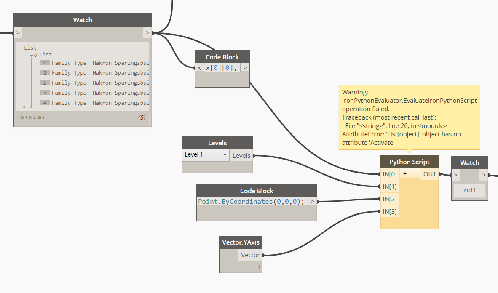Click output port of x[0][0] Code Block
This screenshot has height=293, width=498.
pos(245,68)
